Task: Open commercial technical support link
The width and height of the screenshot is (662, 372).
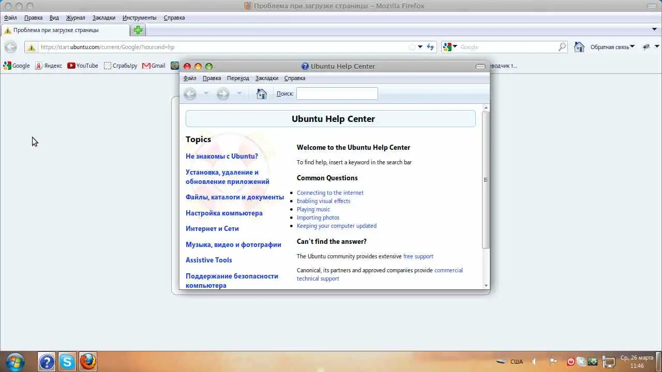Action: click(x=380, y=274)
